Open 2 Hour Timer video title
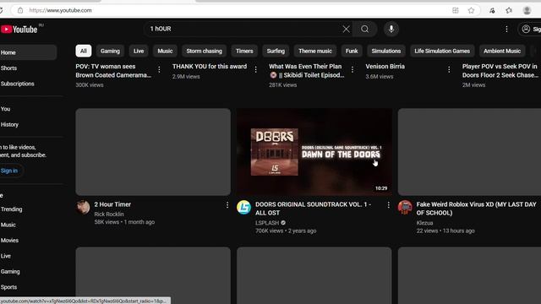The image size is (541, 304). pos(112,204)
